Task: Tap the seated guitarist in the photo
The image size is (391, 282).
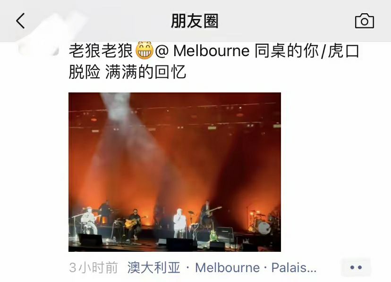Action: 134,223
